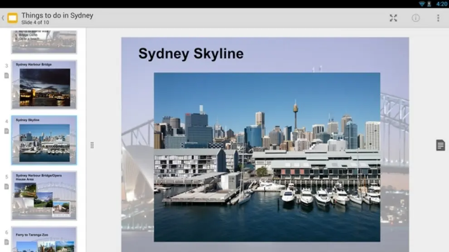Viewport: 449px width, 252px height.
Task: Open notes icon beside slide 6
Action: [6, 242]
